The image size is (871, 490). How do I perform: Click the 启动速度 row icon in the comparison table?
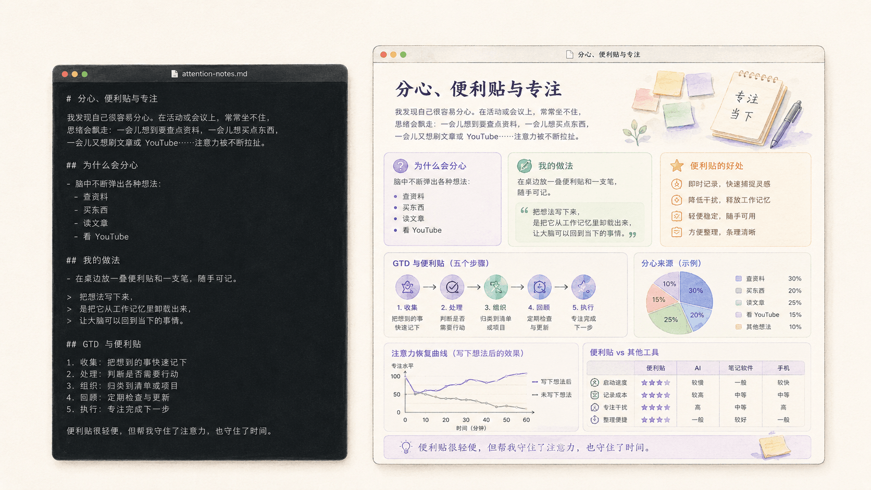point(594,382)
